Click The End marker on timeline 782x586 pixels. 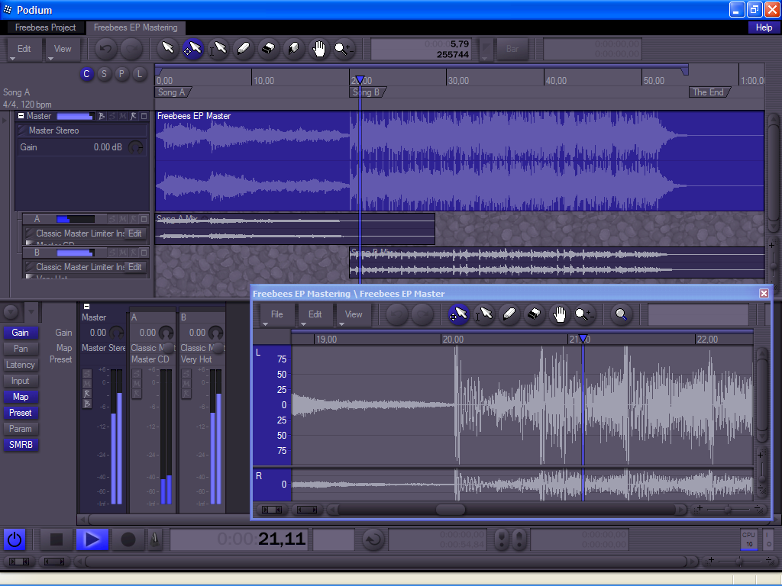click(x=709, y=92)
